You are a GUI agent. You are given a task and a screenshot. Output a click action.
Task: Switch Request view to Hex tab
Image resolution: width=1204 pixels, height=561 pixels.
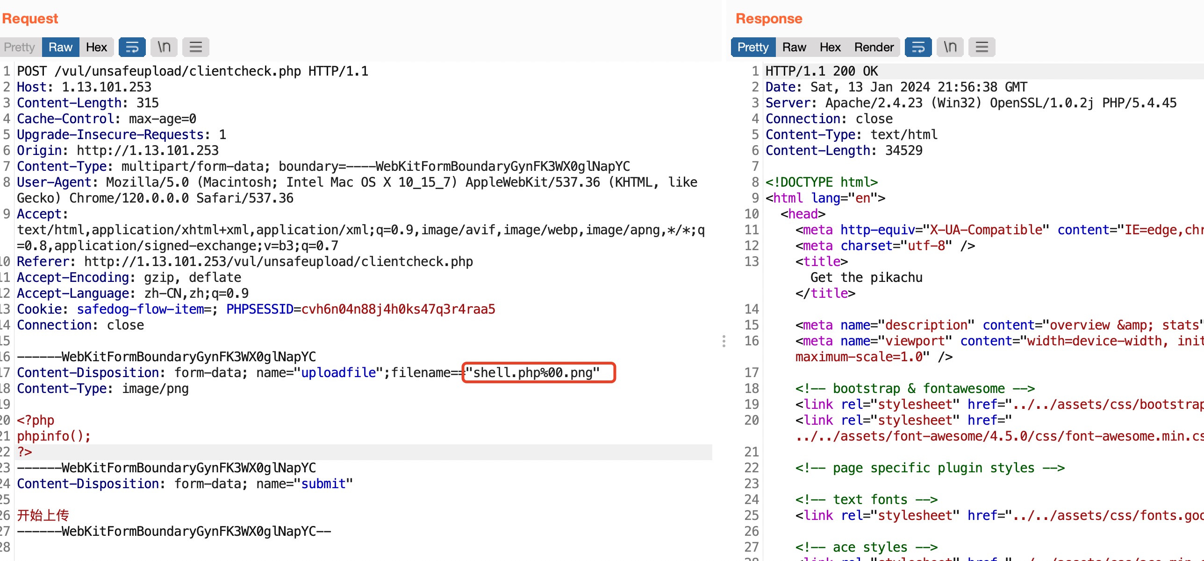[96, 47]
